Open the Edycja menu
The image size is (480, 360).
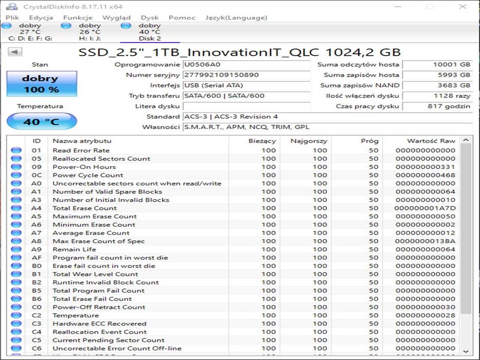41,17
